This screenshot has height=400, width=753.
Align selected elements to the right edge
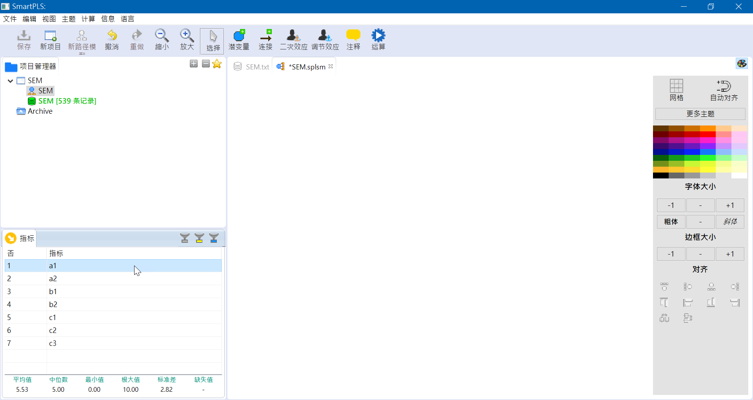[x=735, y=302]
